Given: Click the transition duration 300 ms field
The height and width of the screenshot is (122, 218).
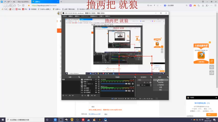Looking at the screenshot, I should 145,85.
